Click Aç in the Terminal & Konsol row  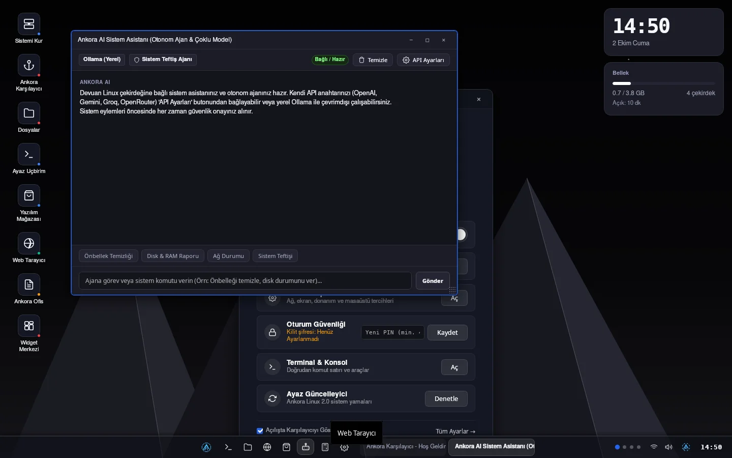[x=454, y=367]
